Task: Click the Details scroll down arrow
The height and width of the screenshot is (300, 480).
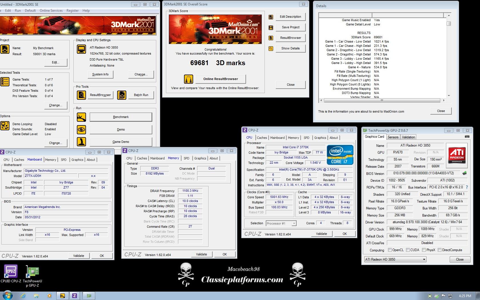Action: click(x=449, y=96)
